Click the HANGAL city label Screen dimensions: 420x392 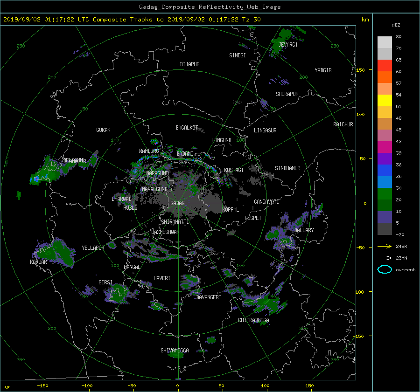[x=132, y=267]
